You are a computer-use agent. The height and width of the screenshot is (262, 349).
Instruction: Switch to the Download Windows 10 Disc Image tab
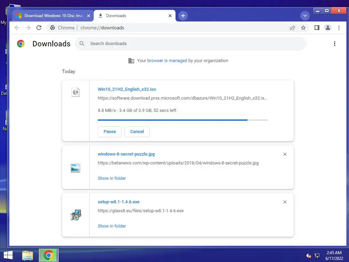54,16
